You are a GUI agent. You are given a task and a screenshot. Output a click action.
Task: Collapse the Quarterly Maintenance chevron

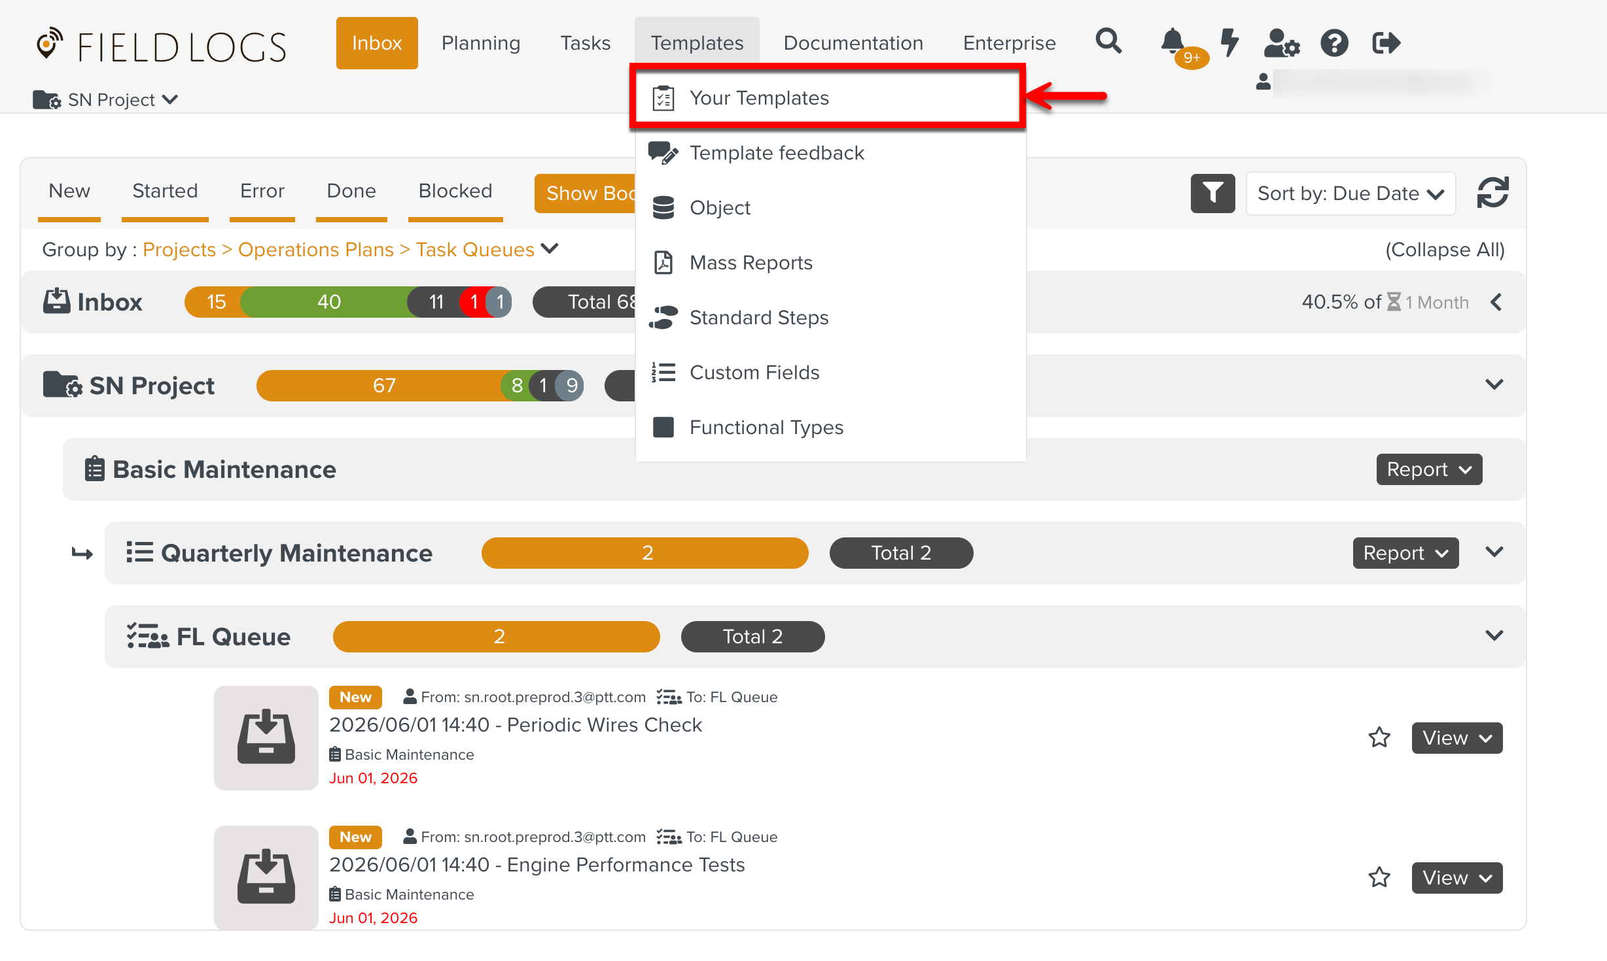click(1494, 552)
